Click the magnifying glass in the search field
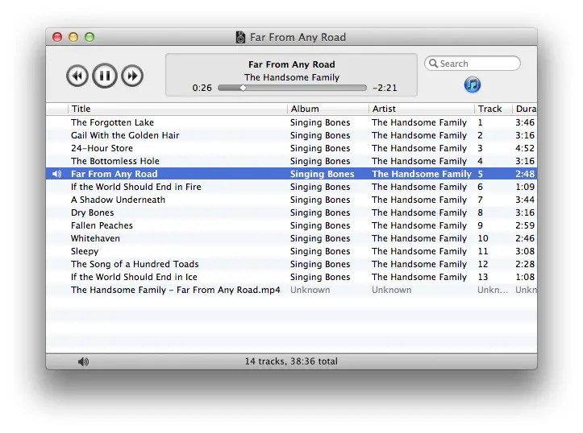Viewport: 583px width, 433px height. pos(433,64)
